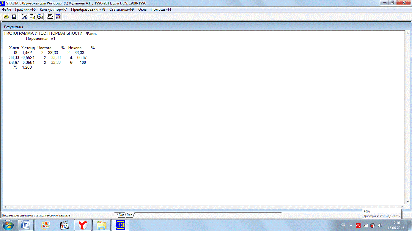Switch to the Rez tab
This screenshot has width=412, height=231.
click(x=130, y=215)
